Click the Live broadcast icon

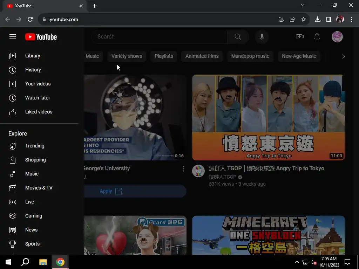point(13,202)
